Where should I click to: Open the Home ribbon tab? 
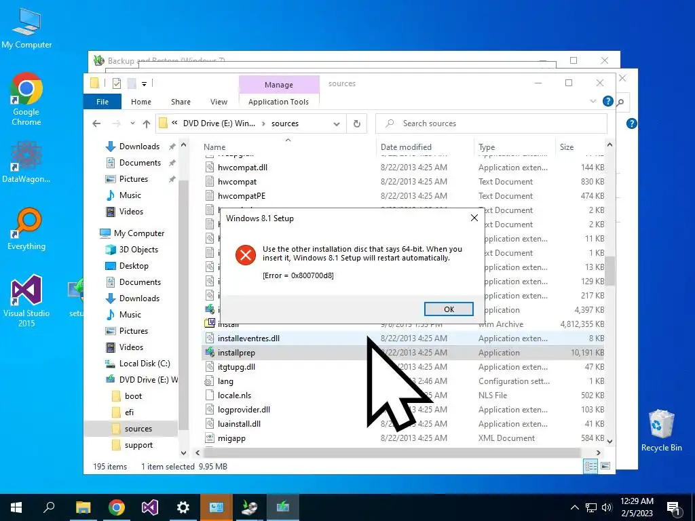point(141,102)
